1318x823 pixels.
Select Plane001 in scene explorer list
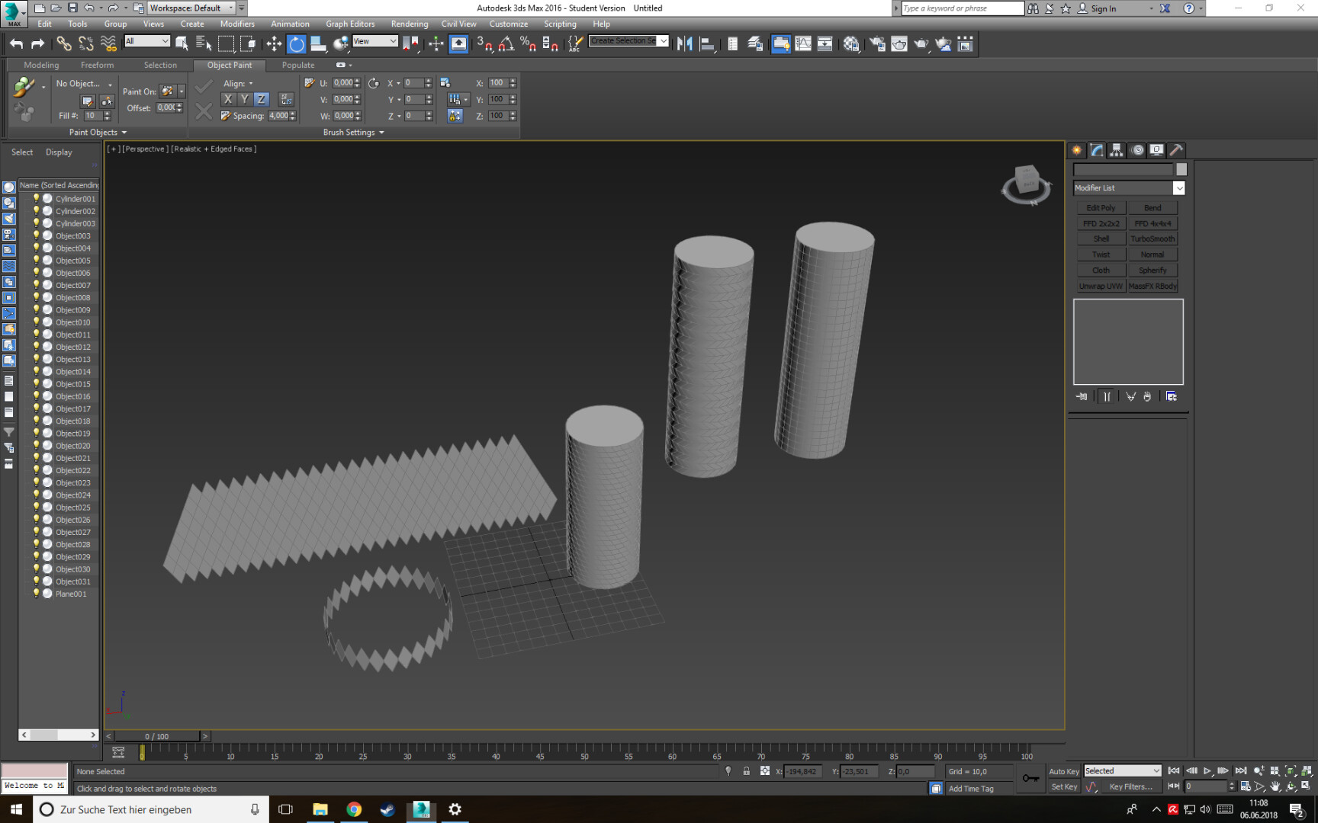point(71,594)
